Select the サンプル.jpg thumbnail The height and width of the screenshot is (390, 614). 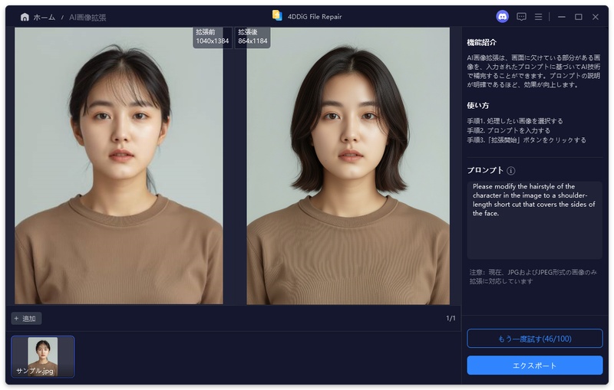(43, 356)
